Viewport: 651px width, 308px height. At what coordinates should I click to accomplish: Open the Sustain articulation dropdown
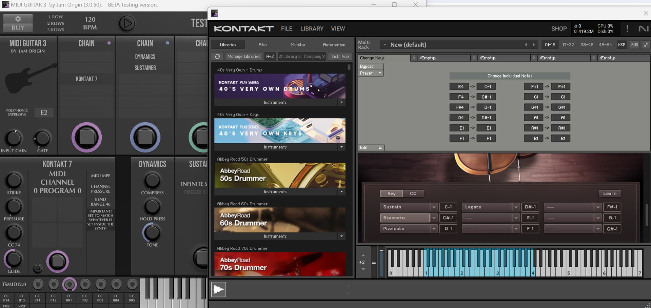(434, 207)
